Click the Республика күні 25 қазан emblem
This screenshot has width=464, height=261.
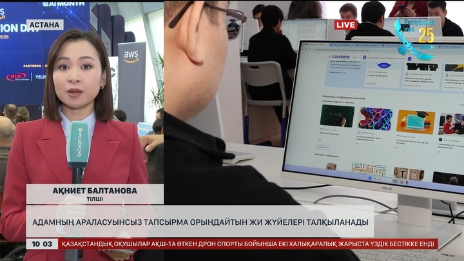coord(414,39)
